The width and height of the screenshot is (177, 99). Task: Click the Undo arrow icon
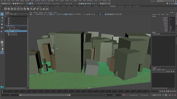pos(20,4)
